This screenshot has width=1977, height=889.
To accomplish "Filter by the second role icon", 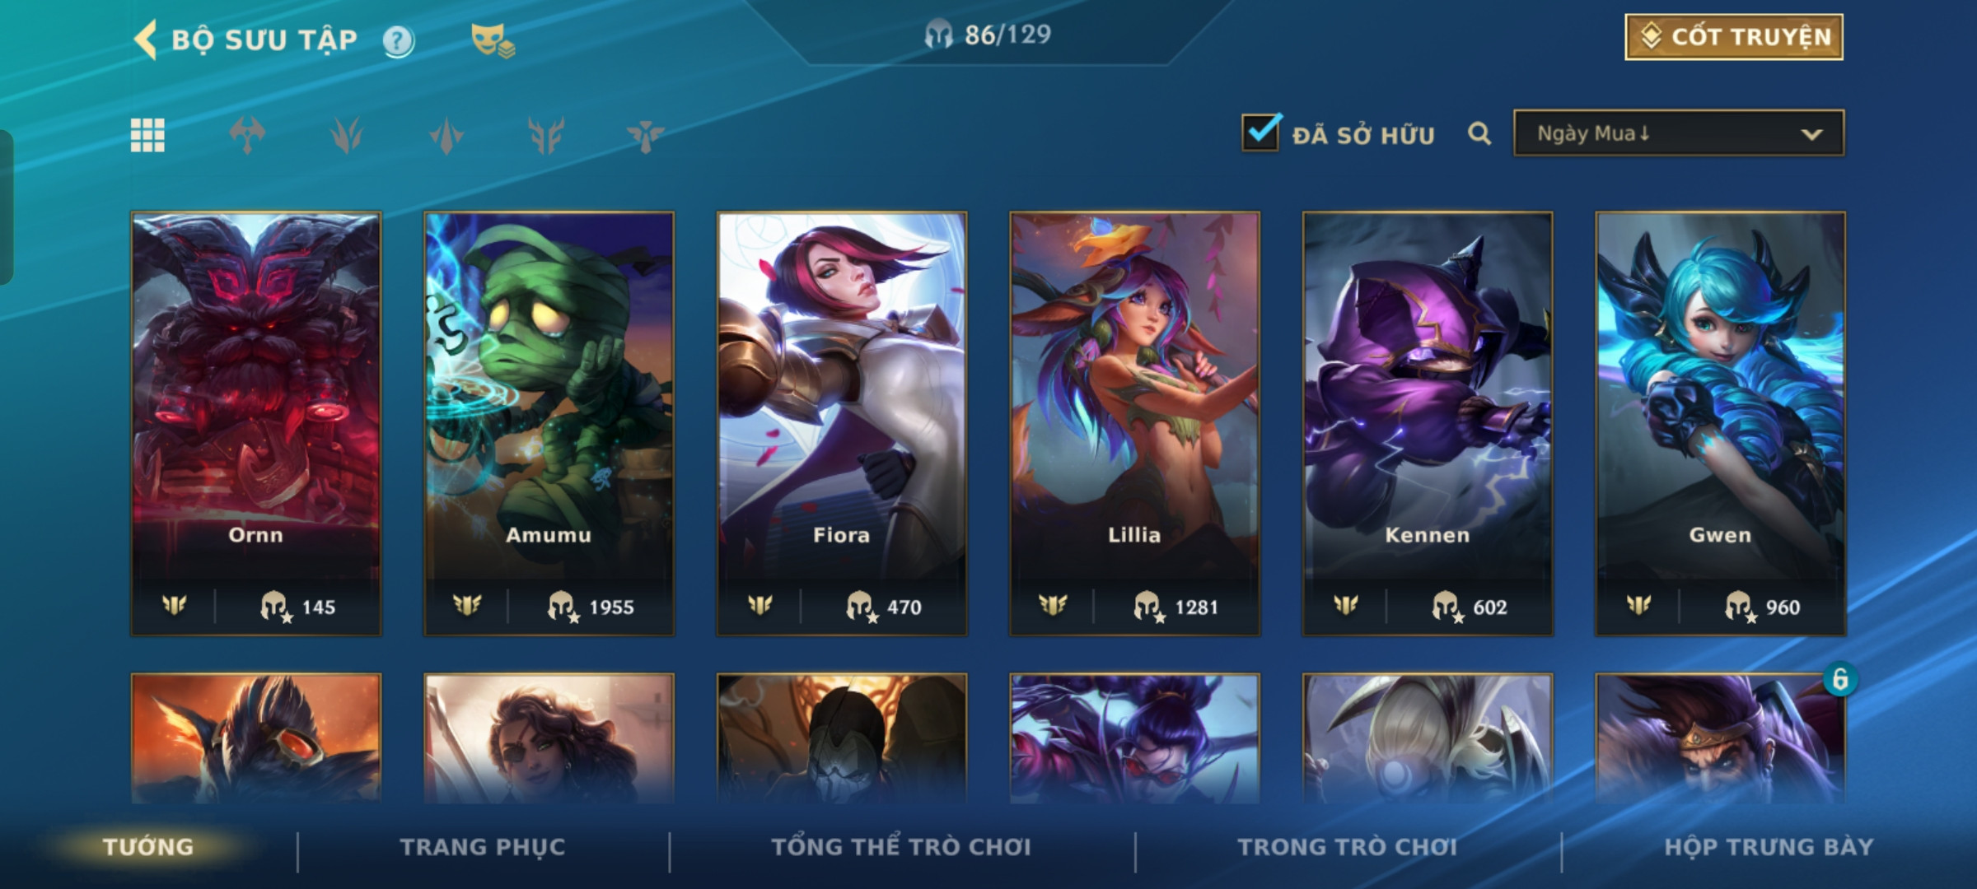I will pos(347,135).
